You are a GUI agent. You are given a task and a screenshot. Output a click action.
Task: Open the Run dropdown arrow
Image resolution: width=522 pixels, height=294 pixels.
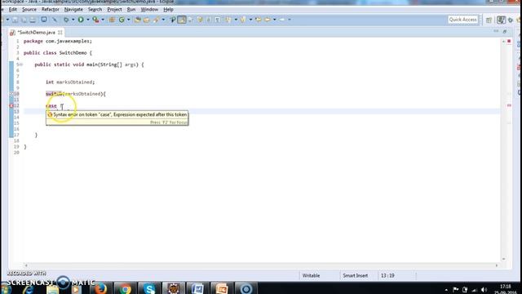[x=88, y=20]
